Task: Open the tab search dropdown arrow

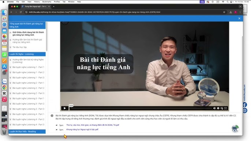Action: pos(240,7)
